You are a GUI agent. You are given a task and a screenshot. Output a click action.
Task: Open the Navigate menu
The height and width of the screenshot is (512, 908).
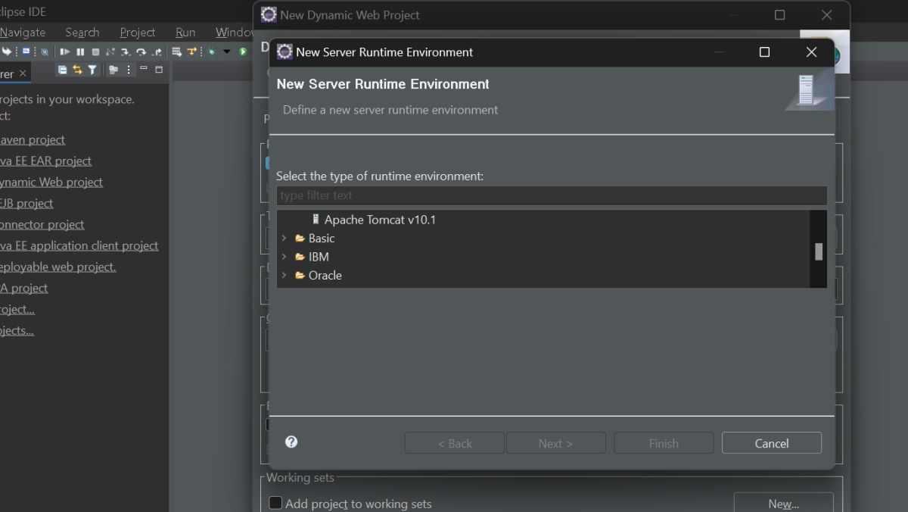tap(23, 33)
